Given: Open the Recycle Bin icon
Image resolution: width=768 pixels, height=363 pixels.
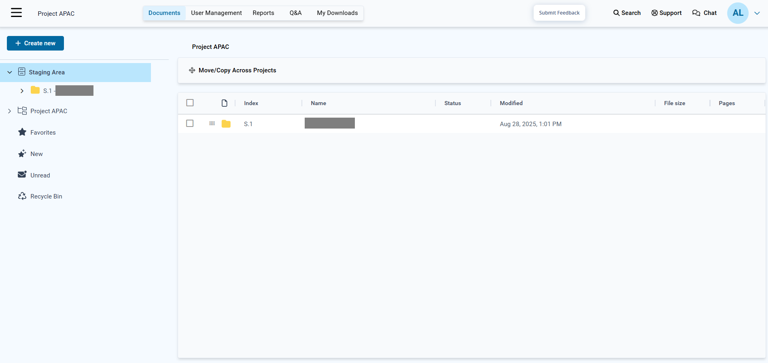Looking at the screenshot, I should (x=22, y=196).
